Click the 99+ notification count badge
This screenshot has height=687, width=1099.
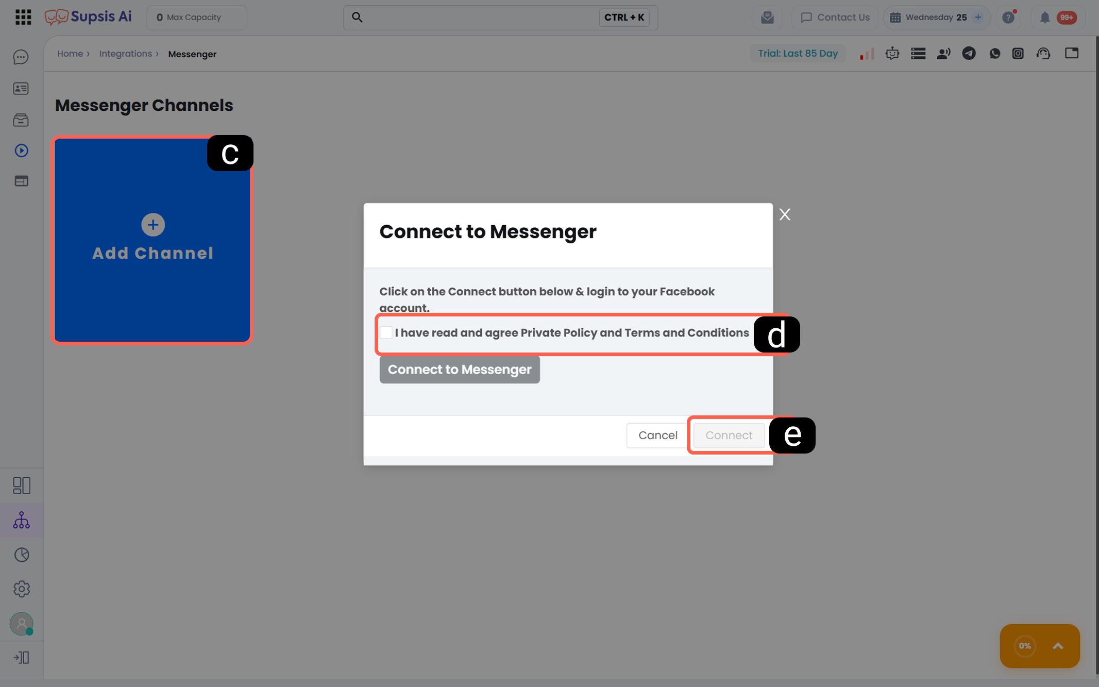(x=1067, y=18)
